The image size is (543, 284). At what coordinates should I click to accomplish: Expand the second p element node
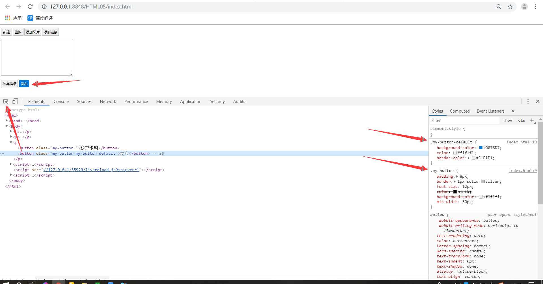click(x=11, y=137)
